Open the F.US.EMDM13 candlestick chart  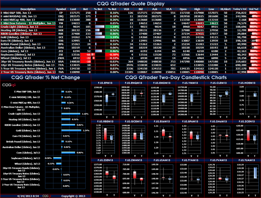tap(162, 101)
